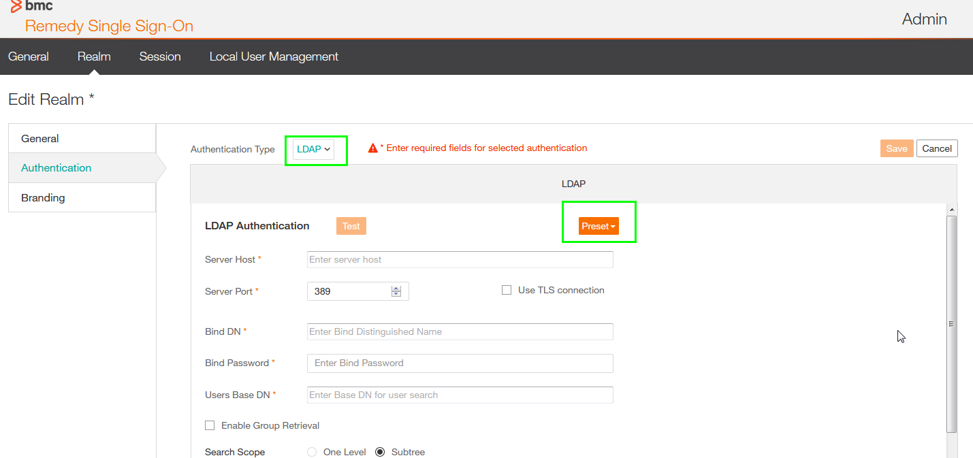Select the Authentication side tab
The height and width of the screenshot is (458, 973).
[82, 168]
